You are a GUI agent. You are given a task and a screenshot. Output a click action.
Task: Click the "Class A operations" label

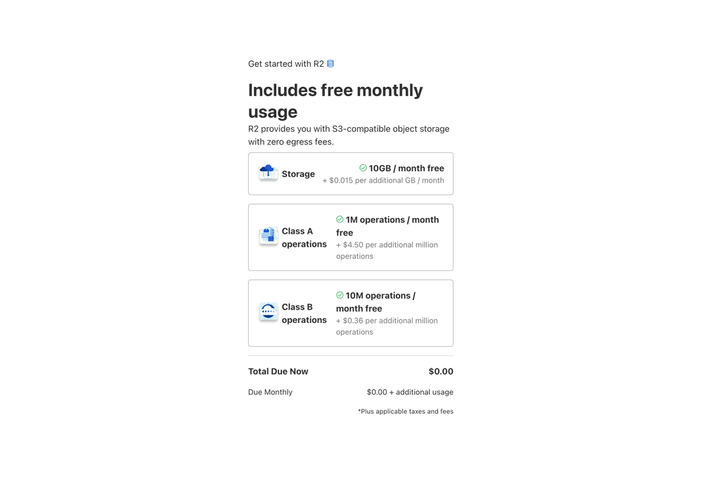pos(304,237)
